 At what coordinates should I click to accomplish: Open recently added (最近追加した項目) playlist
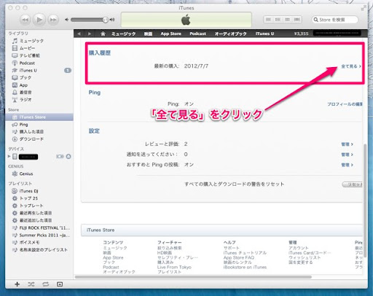click(36, 220)
